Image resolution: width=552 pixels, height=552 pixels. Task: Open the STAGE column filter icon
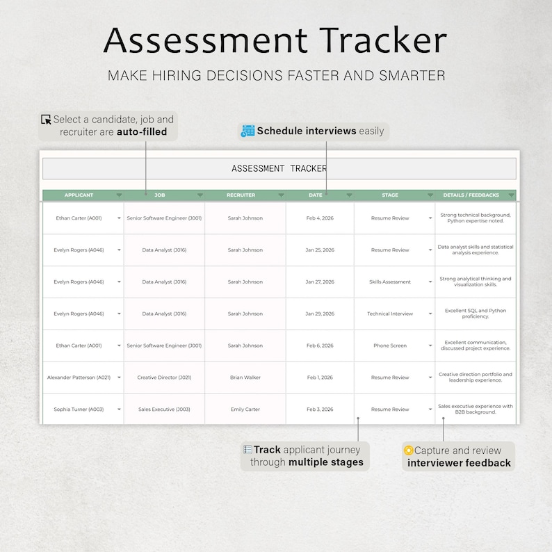tap(430, 195)
